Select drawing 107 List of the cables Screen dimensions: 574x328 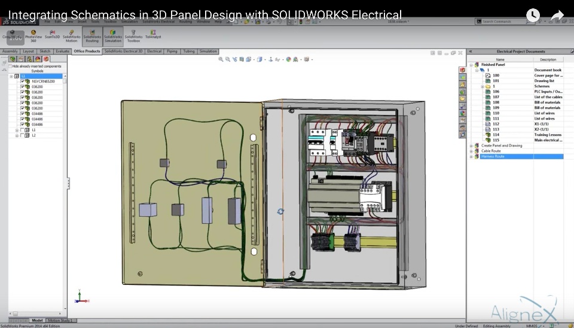[524, 97]
